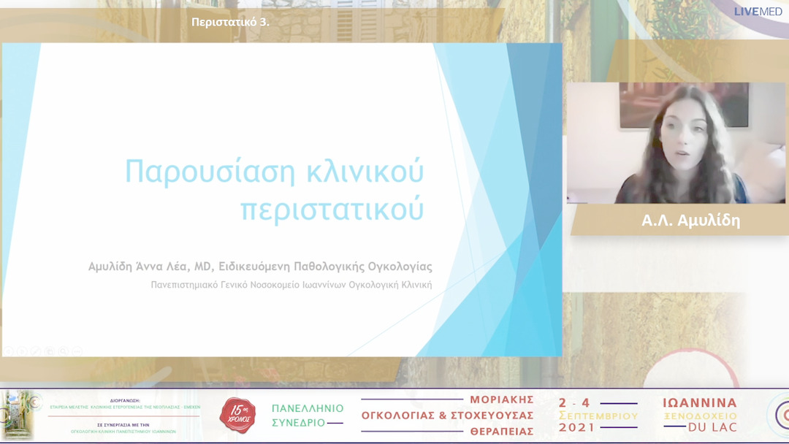
Task: Select the annotation pen icon on the slide
Action: click(35, 351)
